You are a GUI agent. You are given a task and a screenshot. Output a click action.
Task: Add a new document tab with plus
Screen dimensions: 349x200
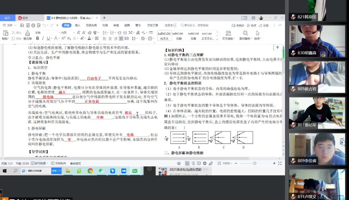(x=104, y=17)
